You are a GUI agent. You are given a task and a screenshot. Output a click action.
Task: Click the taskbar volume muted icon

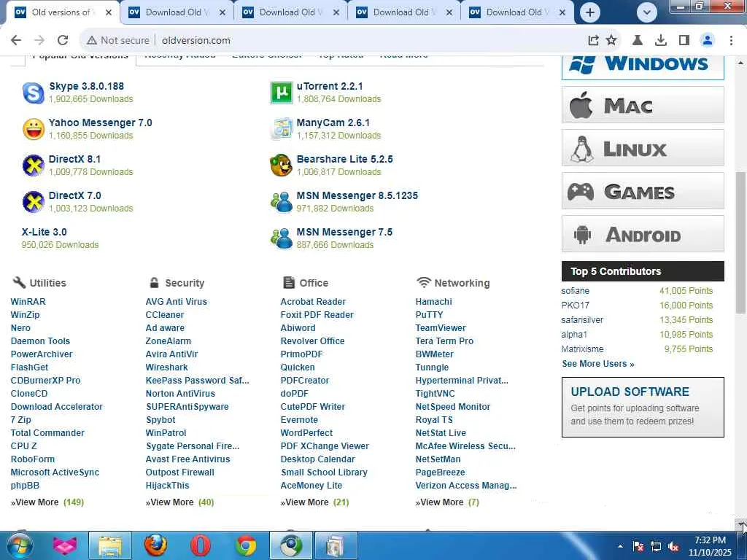[x=673, y=547]
